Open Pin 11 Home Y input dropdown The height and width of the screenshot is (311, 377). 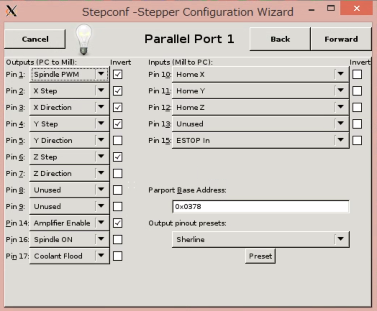[x=261, y=91]
